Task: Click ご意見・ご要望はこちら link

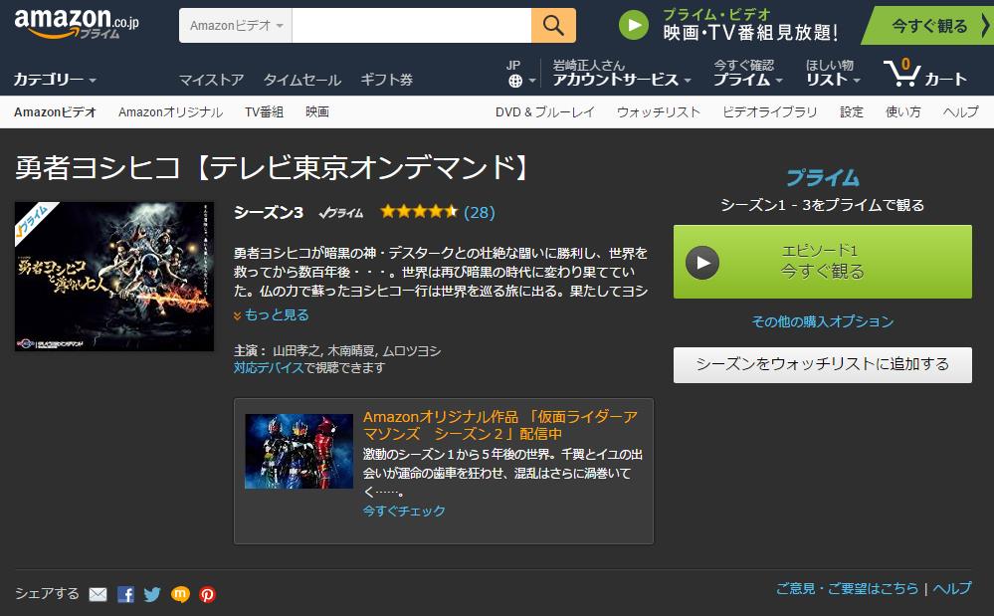Action: click(x=847, y=589)
